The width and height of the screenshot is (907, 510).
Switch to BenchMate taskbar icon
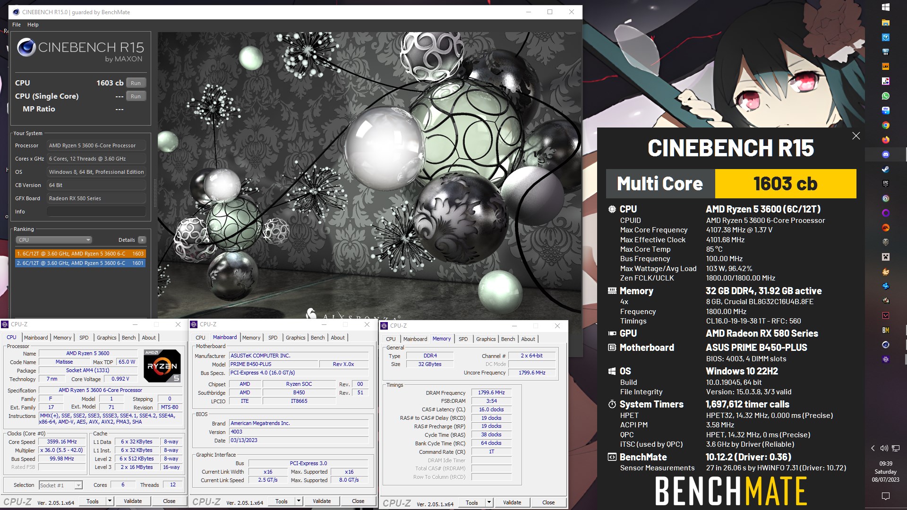point(886,330)
